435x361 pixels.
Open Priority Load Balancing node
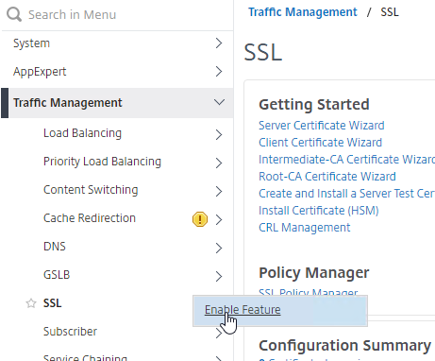(x=102, y=162)
